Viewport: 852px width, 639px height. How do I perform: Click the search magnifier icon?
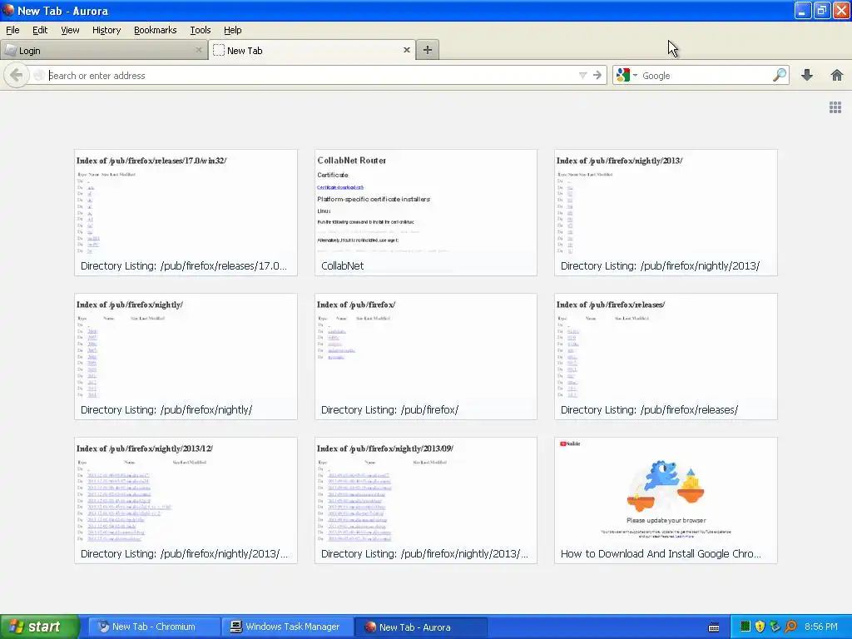coord(780,75)
